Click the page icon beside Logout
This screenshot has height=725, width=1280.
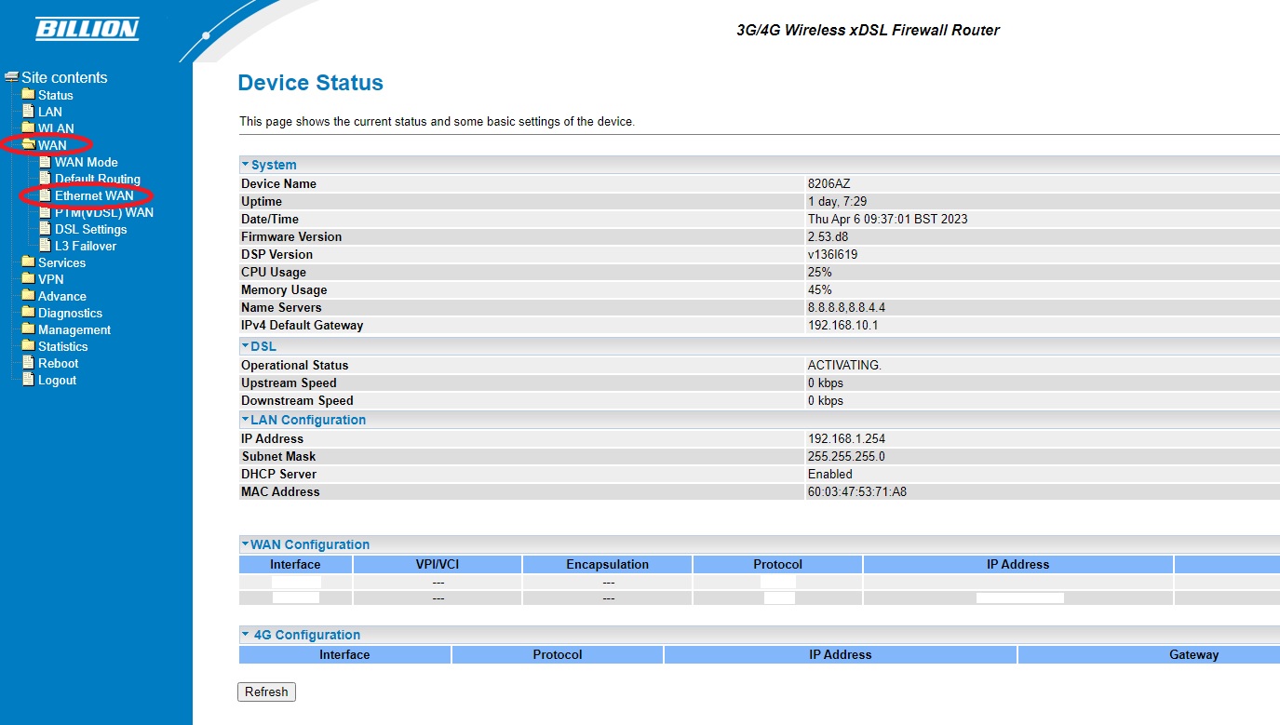[x=28, y=380]
